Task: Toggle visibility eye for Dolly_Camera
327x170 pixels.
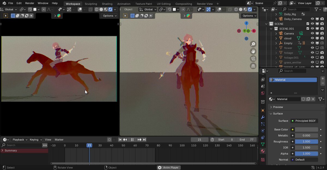Action: click(313, 19)
